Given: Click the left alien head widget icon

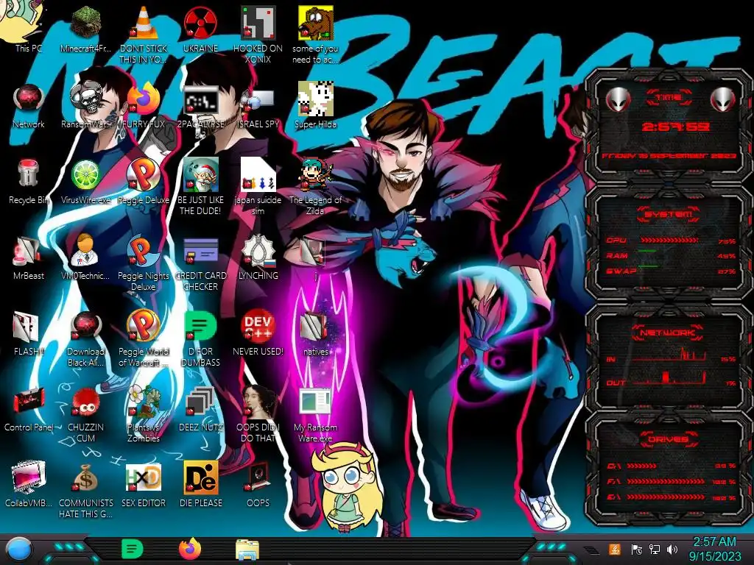Looking at the screenshot, I should tap(618, 99).
